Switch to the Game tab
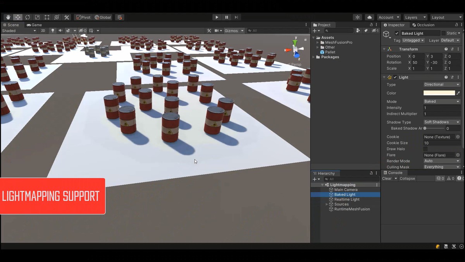Screen dimensions: 465x262 (x=34, y=25)
